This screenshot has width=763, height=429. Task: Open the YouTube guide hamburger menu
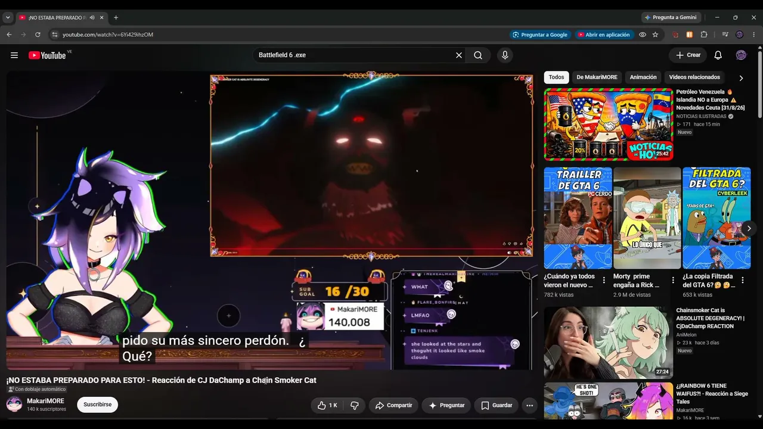[14, 55]
